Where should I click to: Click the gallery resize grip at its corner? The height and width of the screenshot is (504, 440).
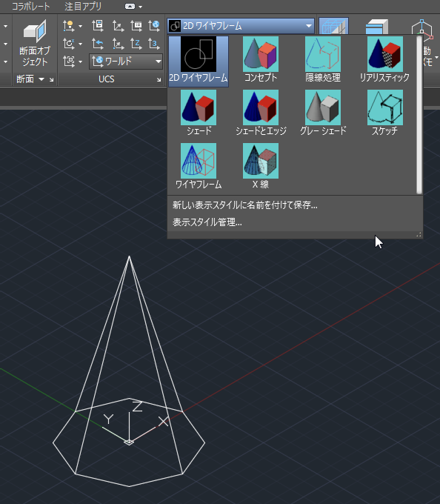(x=419, y=235)
